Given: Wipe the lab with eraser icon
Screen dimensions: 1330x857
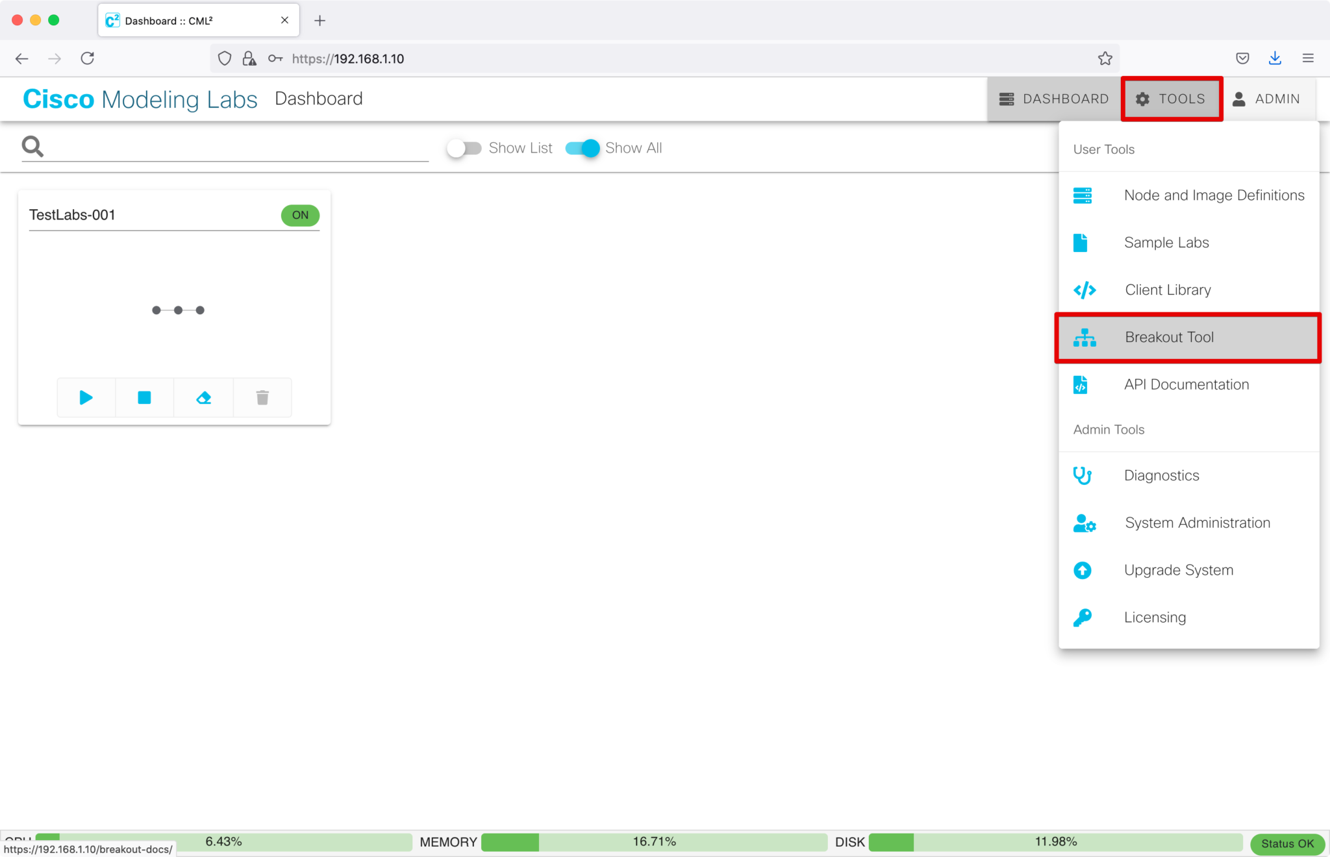Looking at the screenshot, I should coord(203,397).
